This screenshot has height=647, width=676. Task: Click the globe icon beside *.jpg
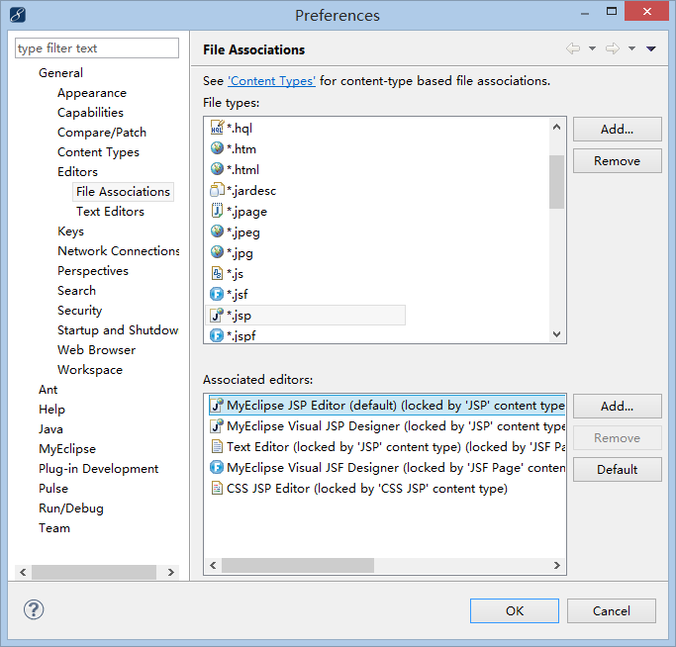coord(217,252)
